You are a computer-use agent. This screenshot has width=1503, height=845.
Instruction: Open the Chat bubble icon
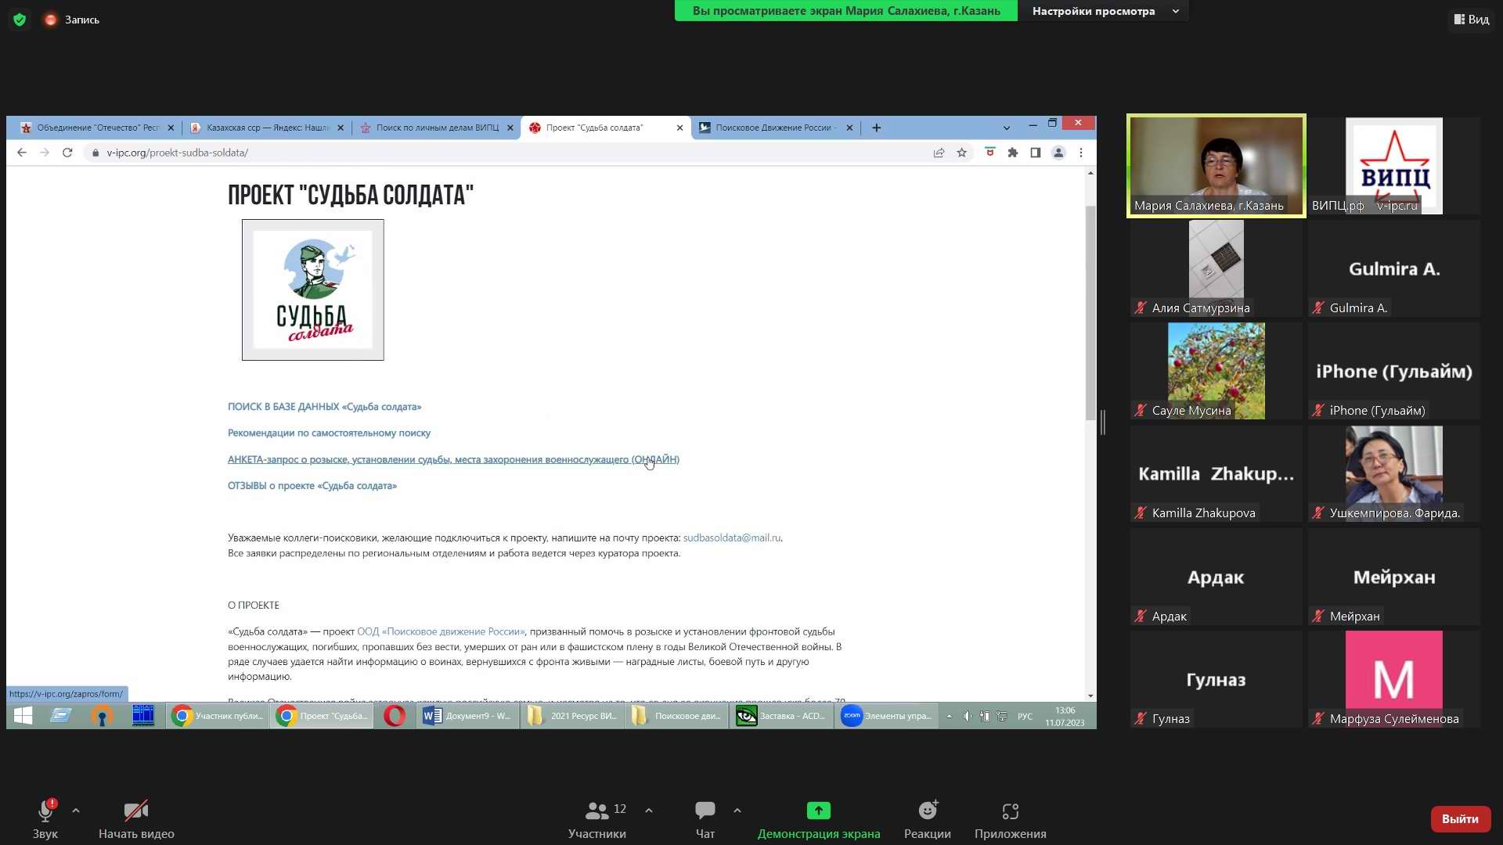point(705,811)
